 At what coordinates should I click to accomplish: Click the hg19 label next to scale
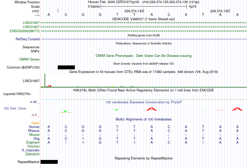click(193, 6)
